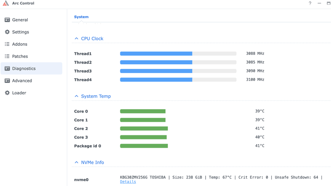
Task: Click the Addons list icon
Action: (x=7, y=44)
